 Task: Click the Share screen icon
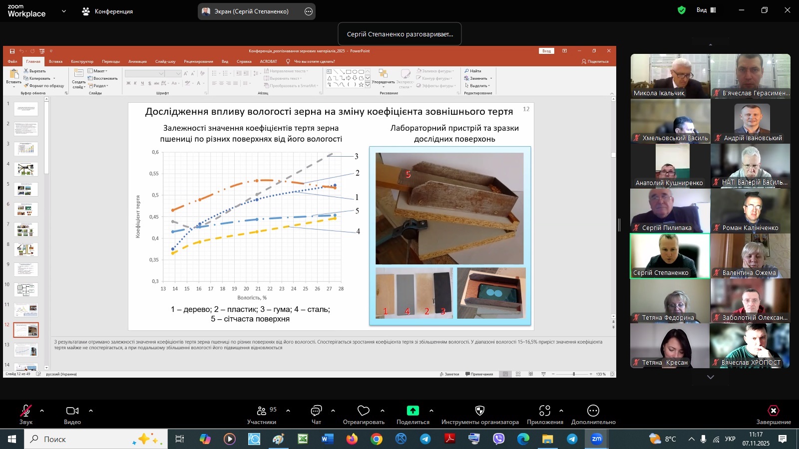(x=412, y=411)
